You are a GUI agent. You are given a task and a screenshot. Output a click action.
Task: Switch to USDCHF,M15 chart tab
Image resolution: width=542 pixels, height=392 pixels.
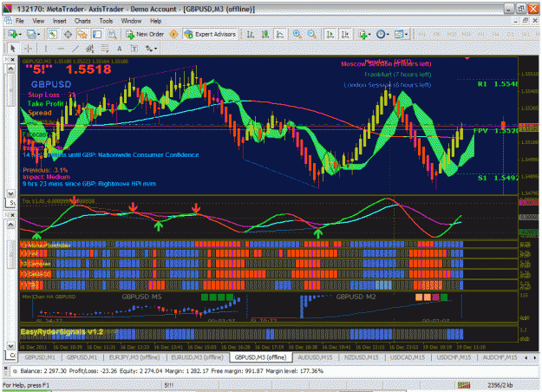[454, 357]
